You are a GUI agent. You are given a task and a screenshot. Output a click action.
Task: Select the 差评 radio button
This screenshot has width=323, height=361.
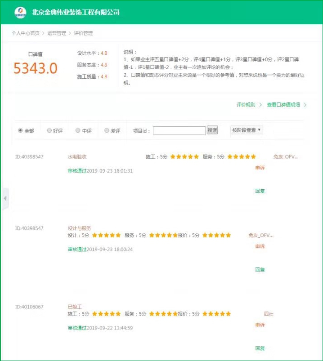coord(107,130)
